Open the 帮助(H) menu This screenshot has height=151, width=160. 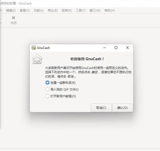coord(109,11)
